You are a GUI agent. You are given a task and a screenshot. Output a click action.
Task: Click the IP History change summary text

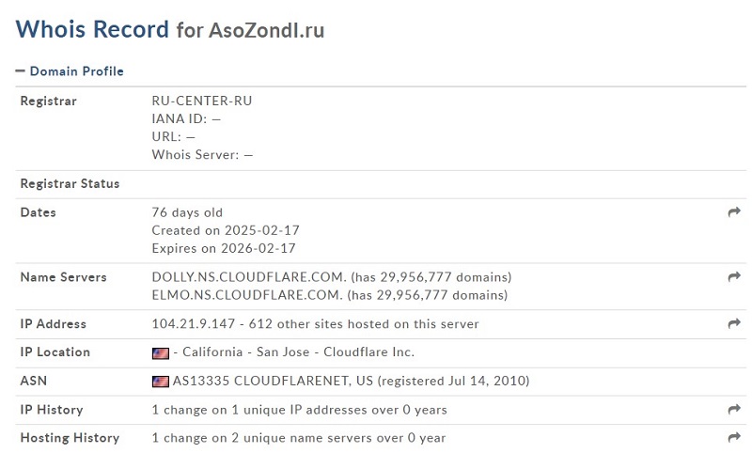(x=299, y=410)
